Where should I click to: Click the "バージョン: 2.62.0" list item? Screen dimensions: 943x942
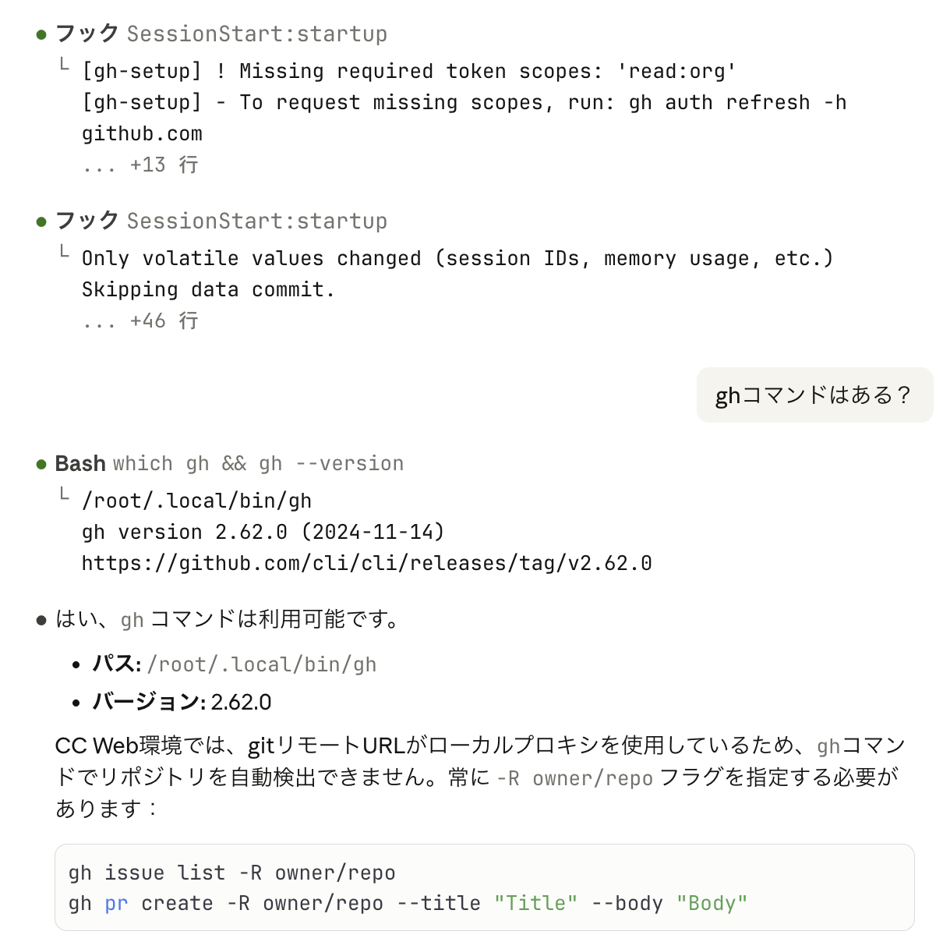[x=182, y=703]
